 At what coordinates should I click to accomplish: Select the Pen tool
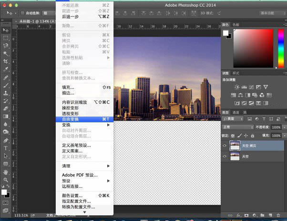tap(6, 141)
